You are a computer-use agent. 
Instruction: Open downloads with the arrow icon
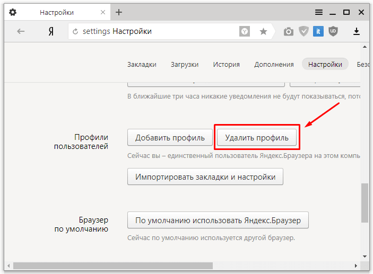click(356, 31)
